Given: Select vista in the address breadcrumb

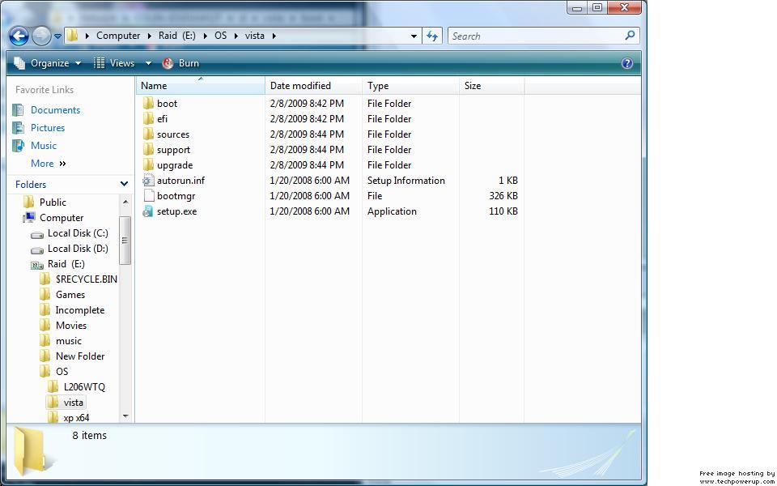Looking at the screenshot, I should pos(255,36).
